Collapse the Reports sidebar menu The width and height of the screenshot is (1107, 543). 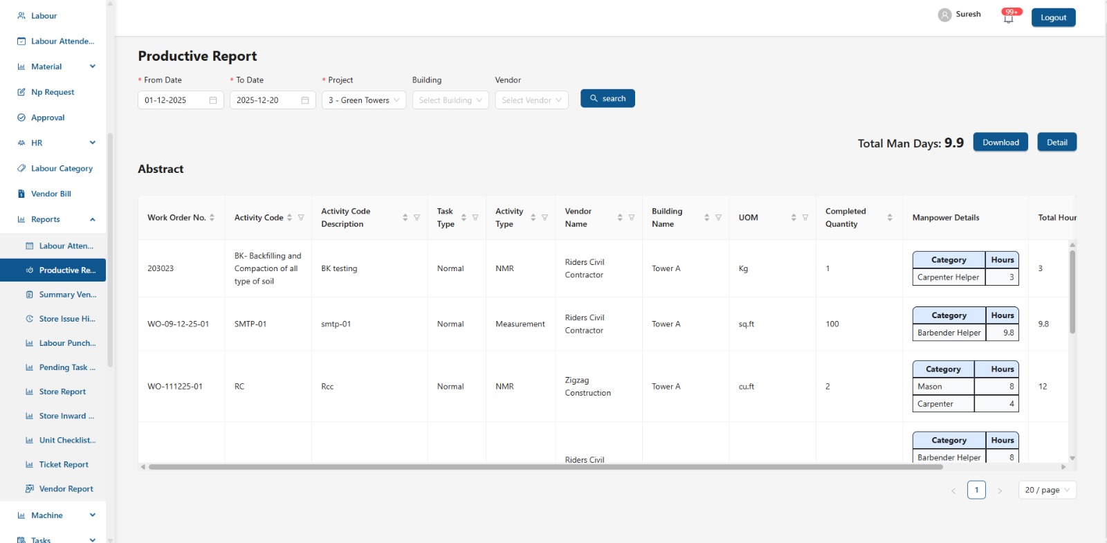[93, 219]
